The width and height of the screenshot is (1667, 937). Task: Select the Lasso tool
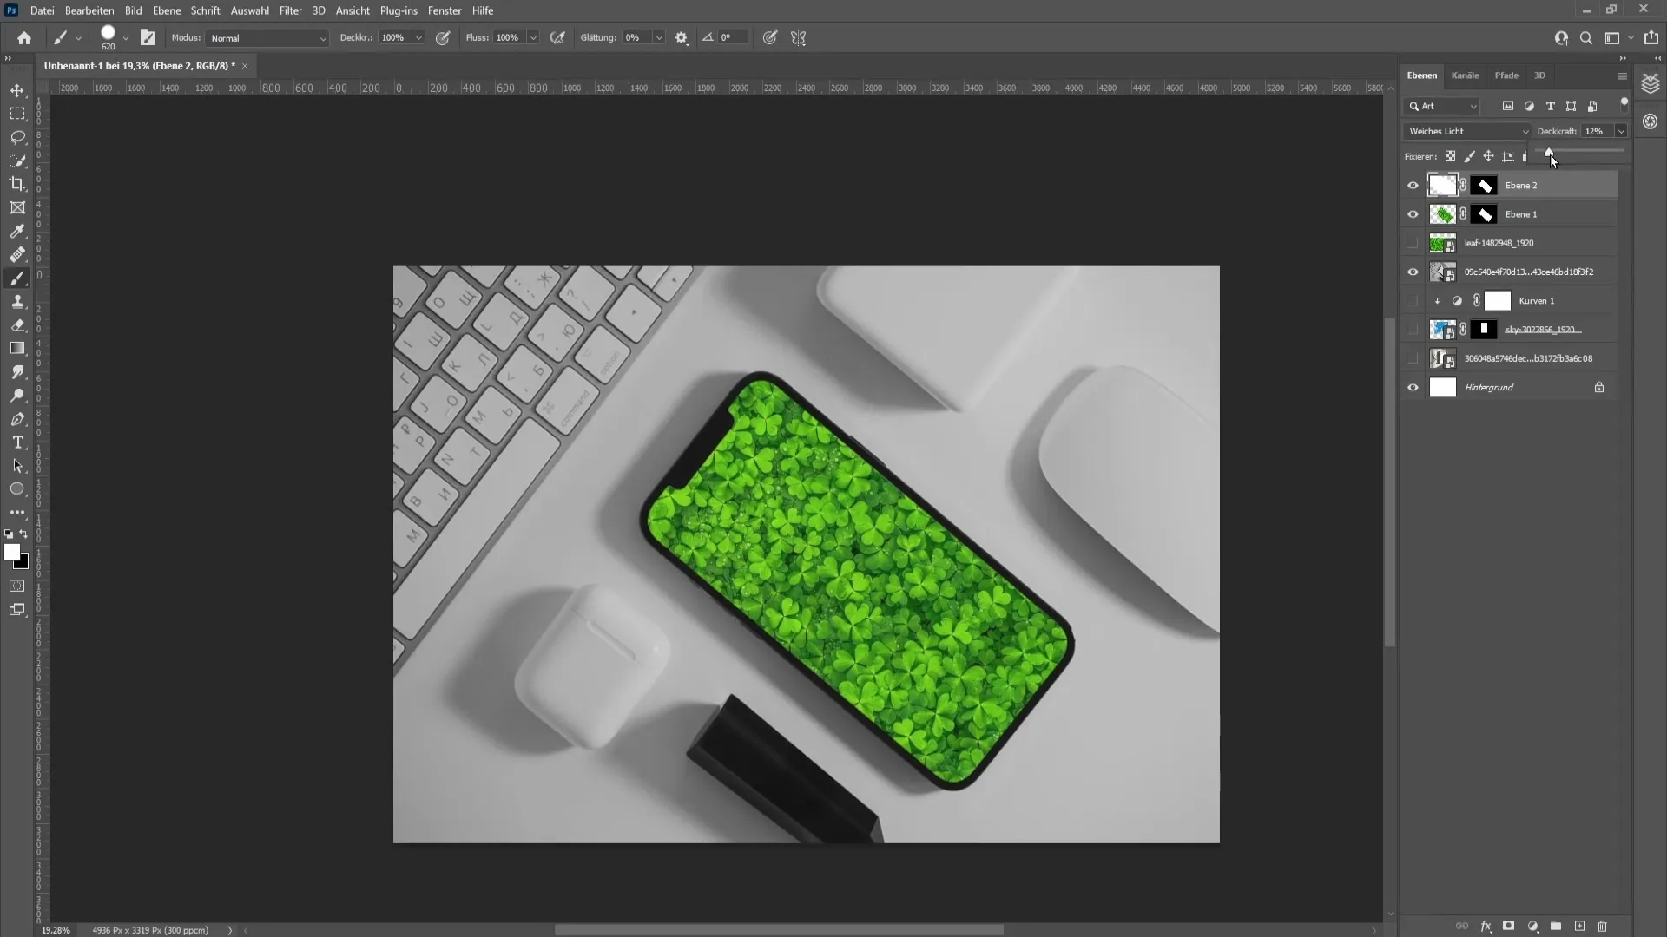(x=17, y=136)
